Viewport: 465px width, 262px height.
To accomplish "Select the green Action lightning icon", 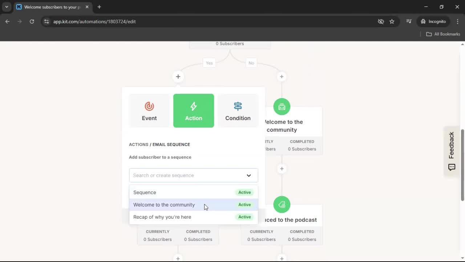I will tap(193, 106).
